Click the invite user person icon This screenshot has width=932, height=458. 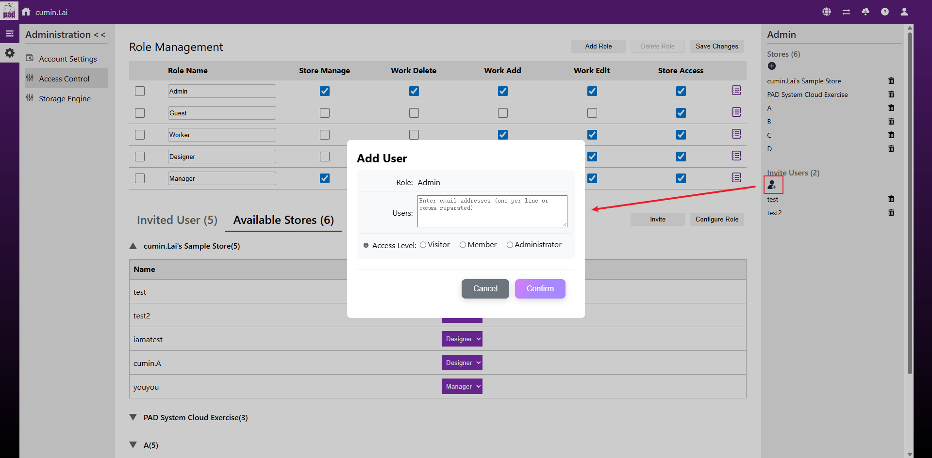(x=772, y=185)
